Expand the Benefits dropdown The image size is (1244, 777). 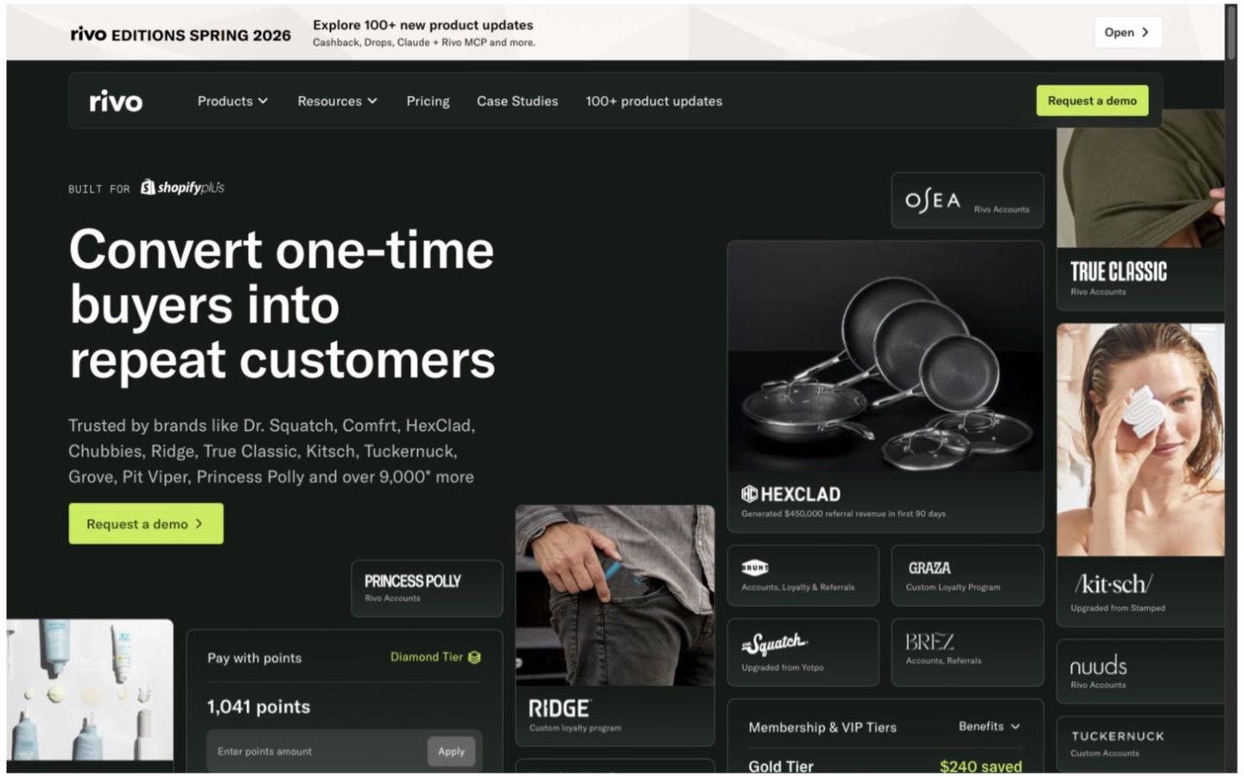pos(989,726)
